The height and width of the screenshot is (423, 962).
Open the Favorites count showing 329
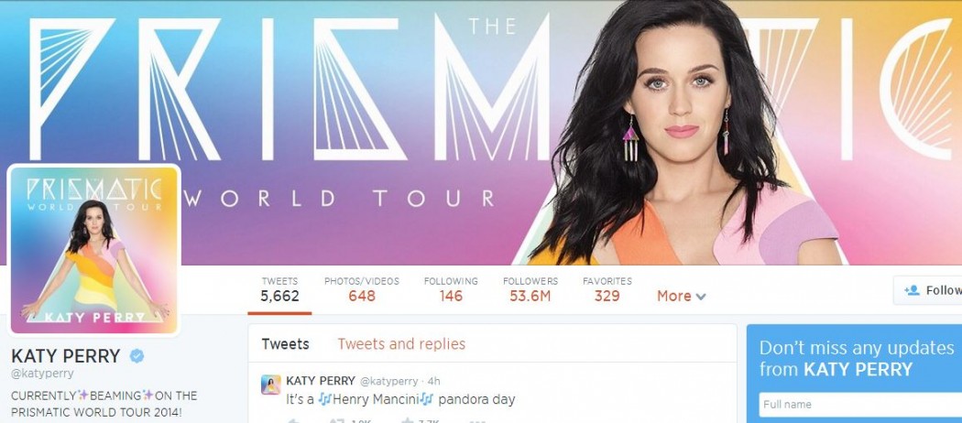(607, 289)
